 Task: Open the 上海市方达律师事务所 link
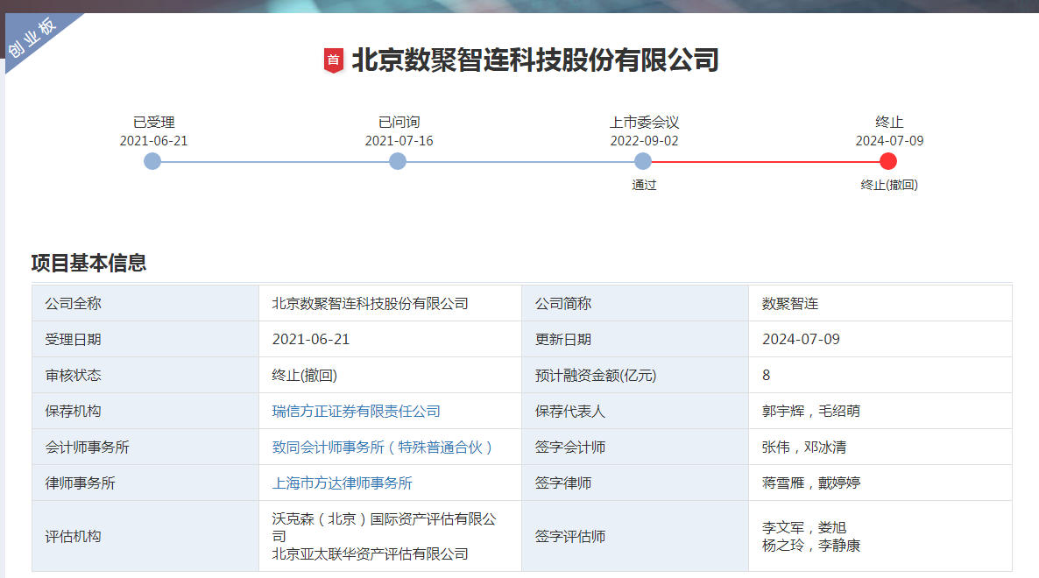342,483
